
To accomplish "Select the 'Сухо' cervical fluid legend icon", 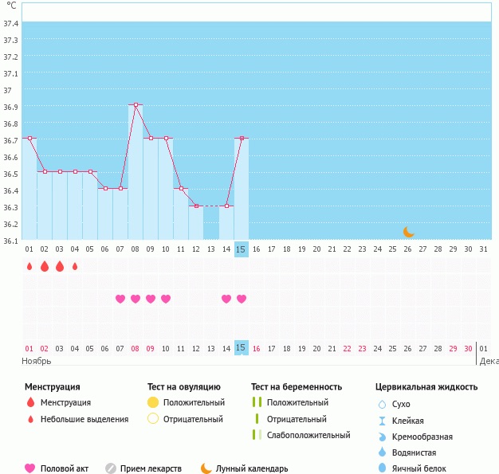I will pos(381,405).
